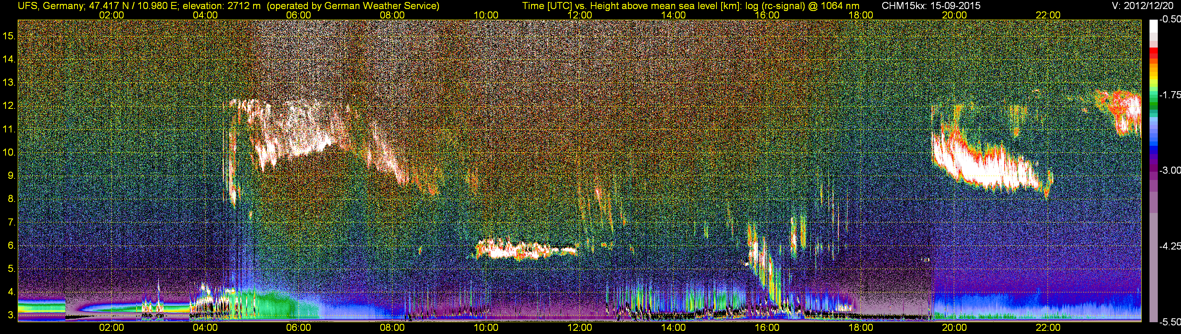1181x334 pixels.
Task: Click the '08:00' label on the top time axis
Action: pyautogui.click(x=392, y=15)
